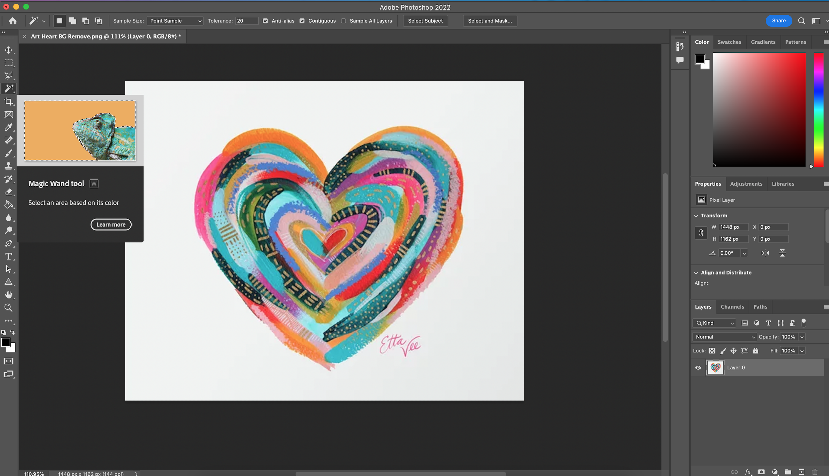829x476 pixels.
Task: Click the Add layer mask icon
Action: coord(761,472)
